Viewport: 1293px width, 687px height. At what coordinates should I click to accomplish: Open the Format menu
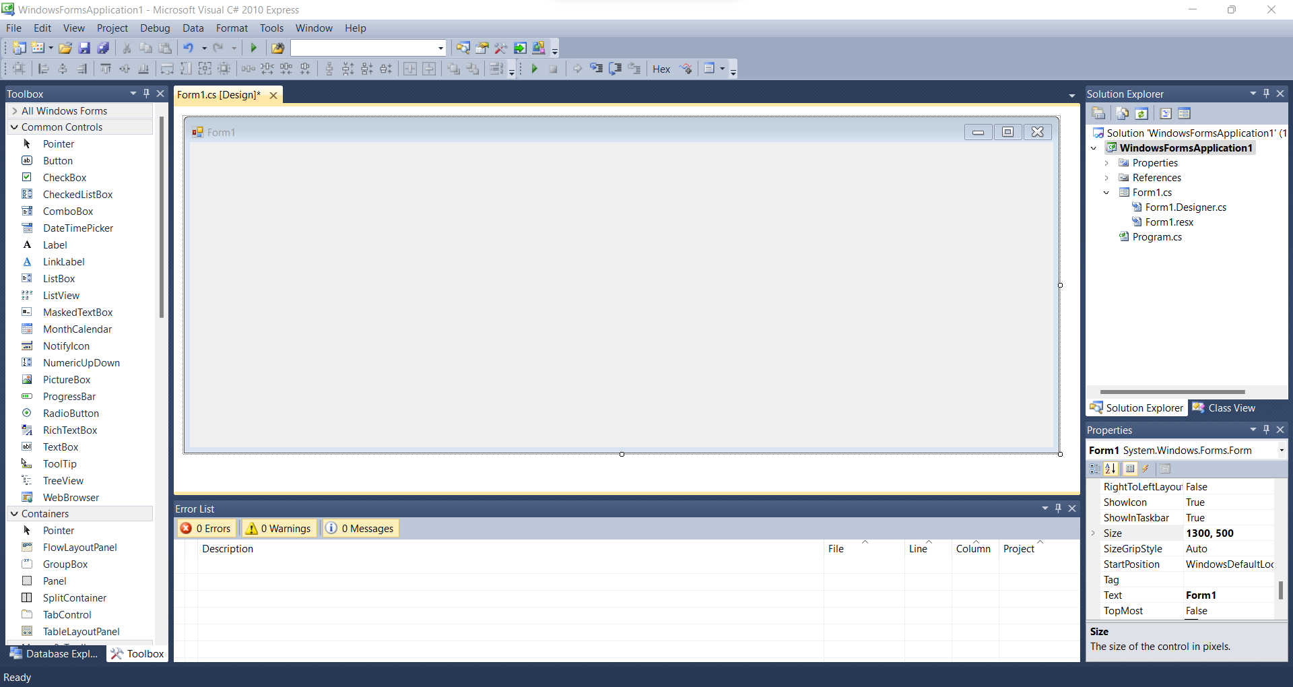coord(232,28)
